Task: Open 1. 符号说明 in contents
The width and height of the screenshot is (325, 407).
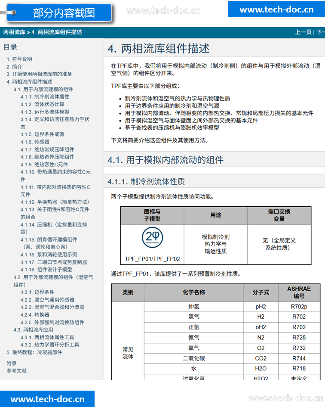Action: pyautogui.click(x=19, y=59)
